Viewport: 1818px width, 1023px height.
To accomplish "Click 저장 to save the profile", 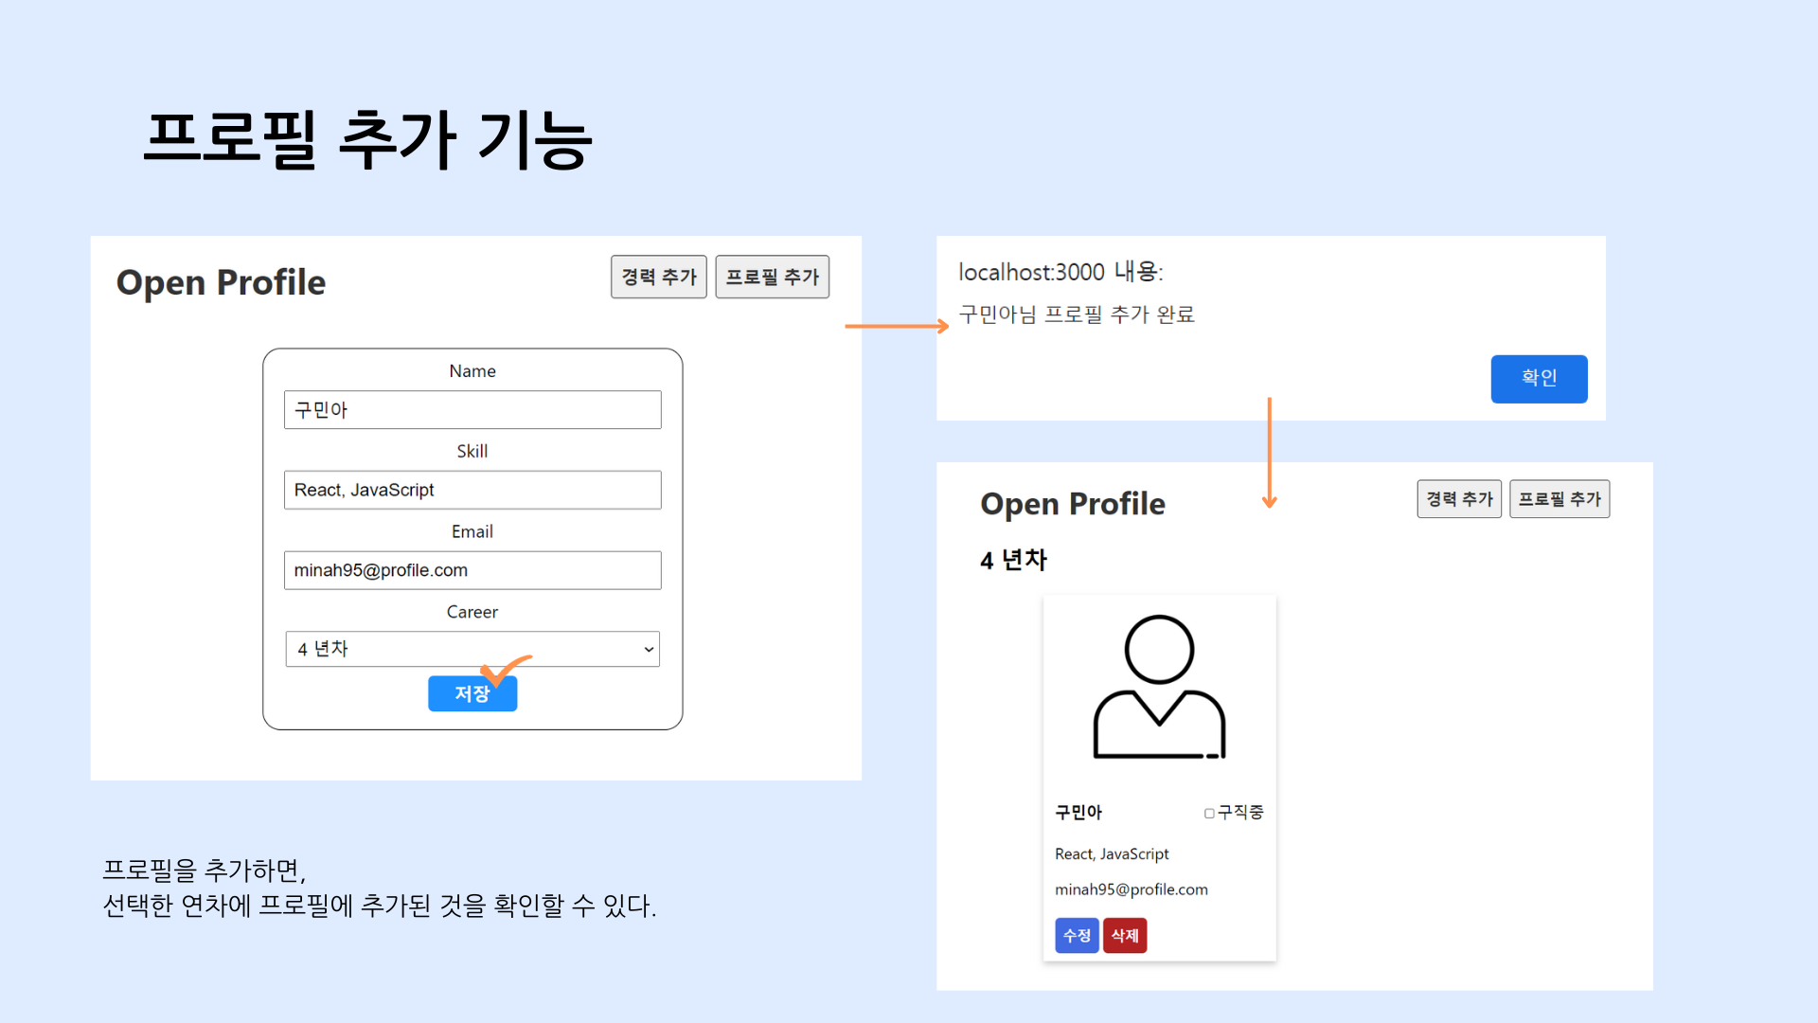I will [x=472, y=693].
